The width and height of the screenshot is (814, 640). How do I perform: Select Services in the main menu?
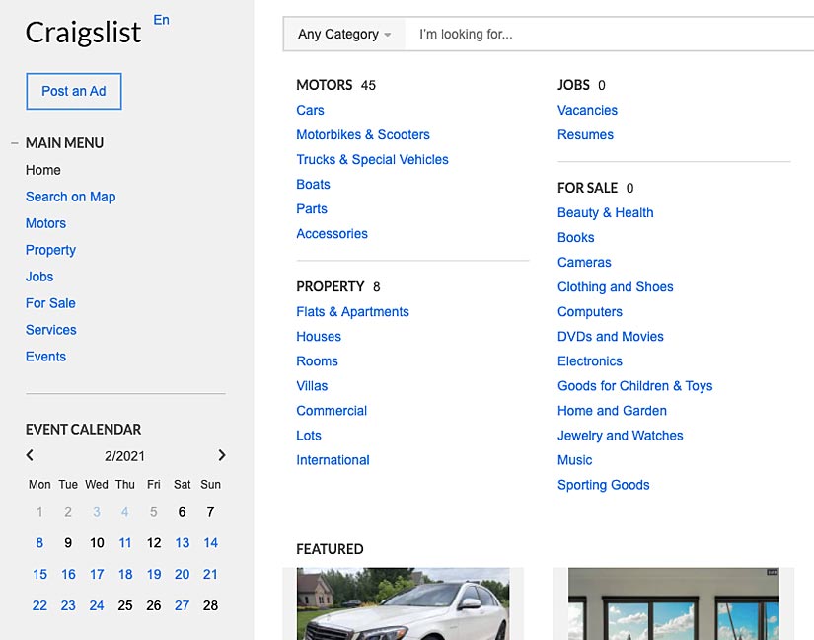click(x=51, y=330)
